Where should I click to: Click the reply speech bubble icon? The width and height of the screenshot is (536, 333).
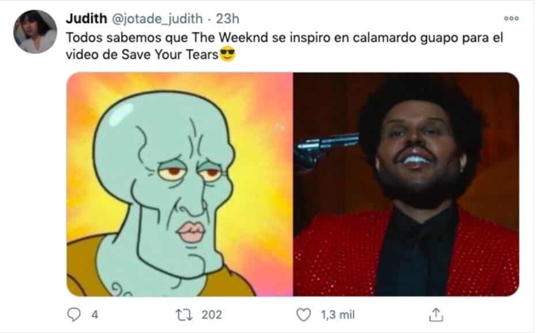74,315
